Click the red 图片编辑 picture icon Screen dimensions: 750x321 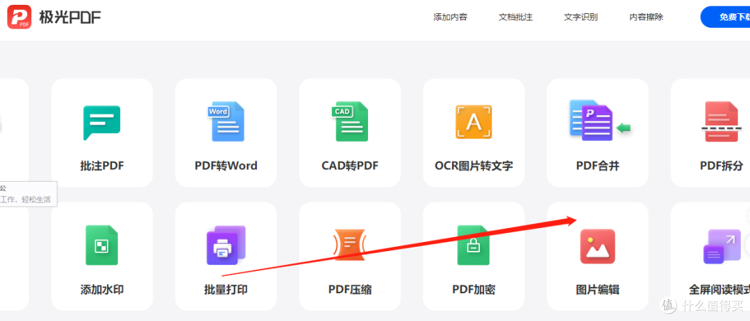tap(597, 246)
